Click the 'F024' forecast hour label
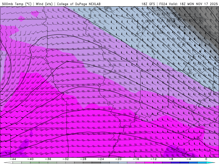 coord(163,4)
